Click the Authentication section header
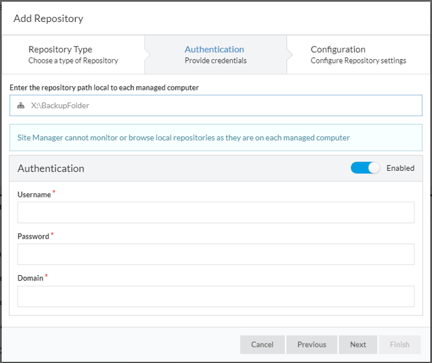The image size is (432, 363). point(51,168)
